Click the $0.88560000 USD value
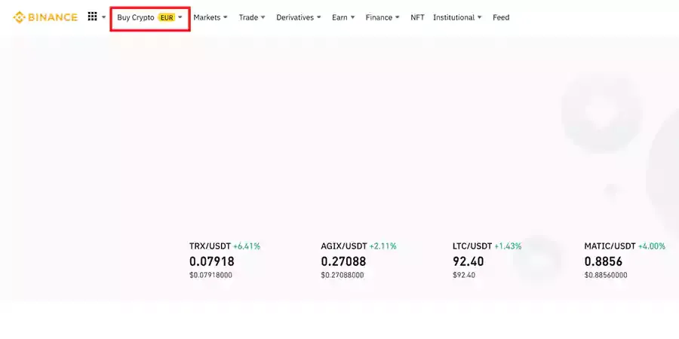Viewport: 679px width, 339px height. coord(605,276)
